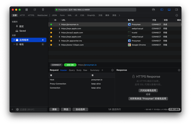The width and height of the screenshot is (191, 125).
Task: Switch to the request Query tab
Action: pyautogui.click(x=72, y=70)
